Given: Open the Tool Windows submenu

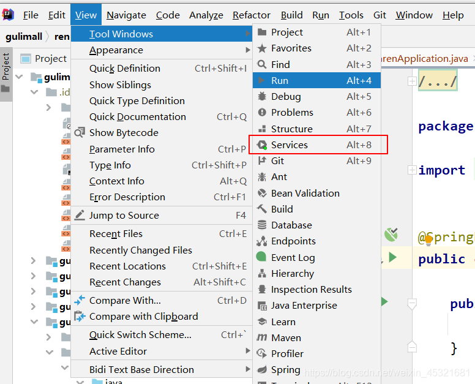Looking at the screenshot, I should tap(162, 34).
